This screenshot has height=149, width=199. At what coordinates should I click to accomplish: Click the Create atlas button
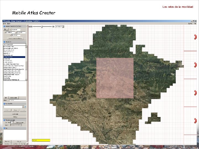tap(15, 114)
